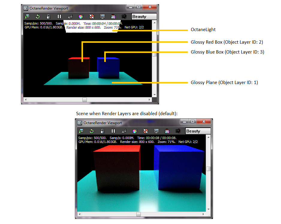
Task: Restart the render with the green refresh icon
Action: coord(37,16)
